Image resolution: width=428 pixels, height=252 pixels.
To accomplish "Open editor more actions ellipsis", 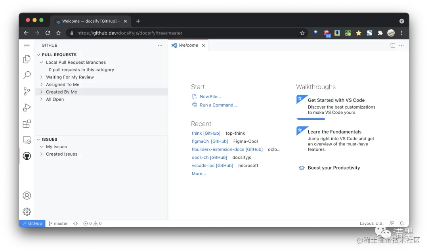I will pyautogui.click(x=401, y=45).
